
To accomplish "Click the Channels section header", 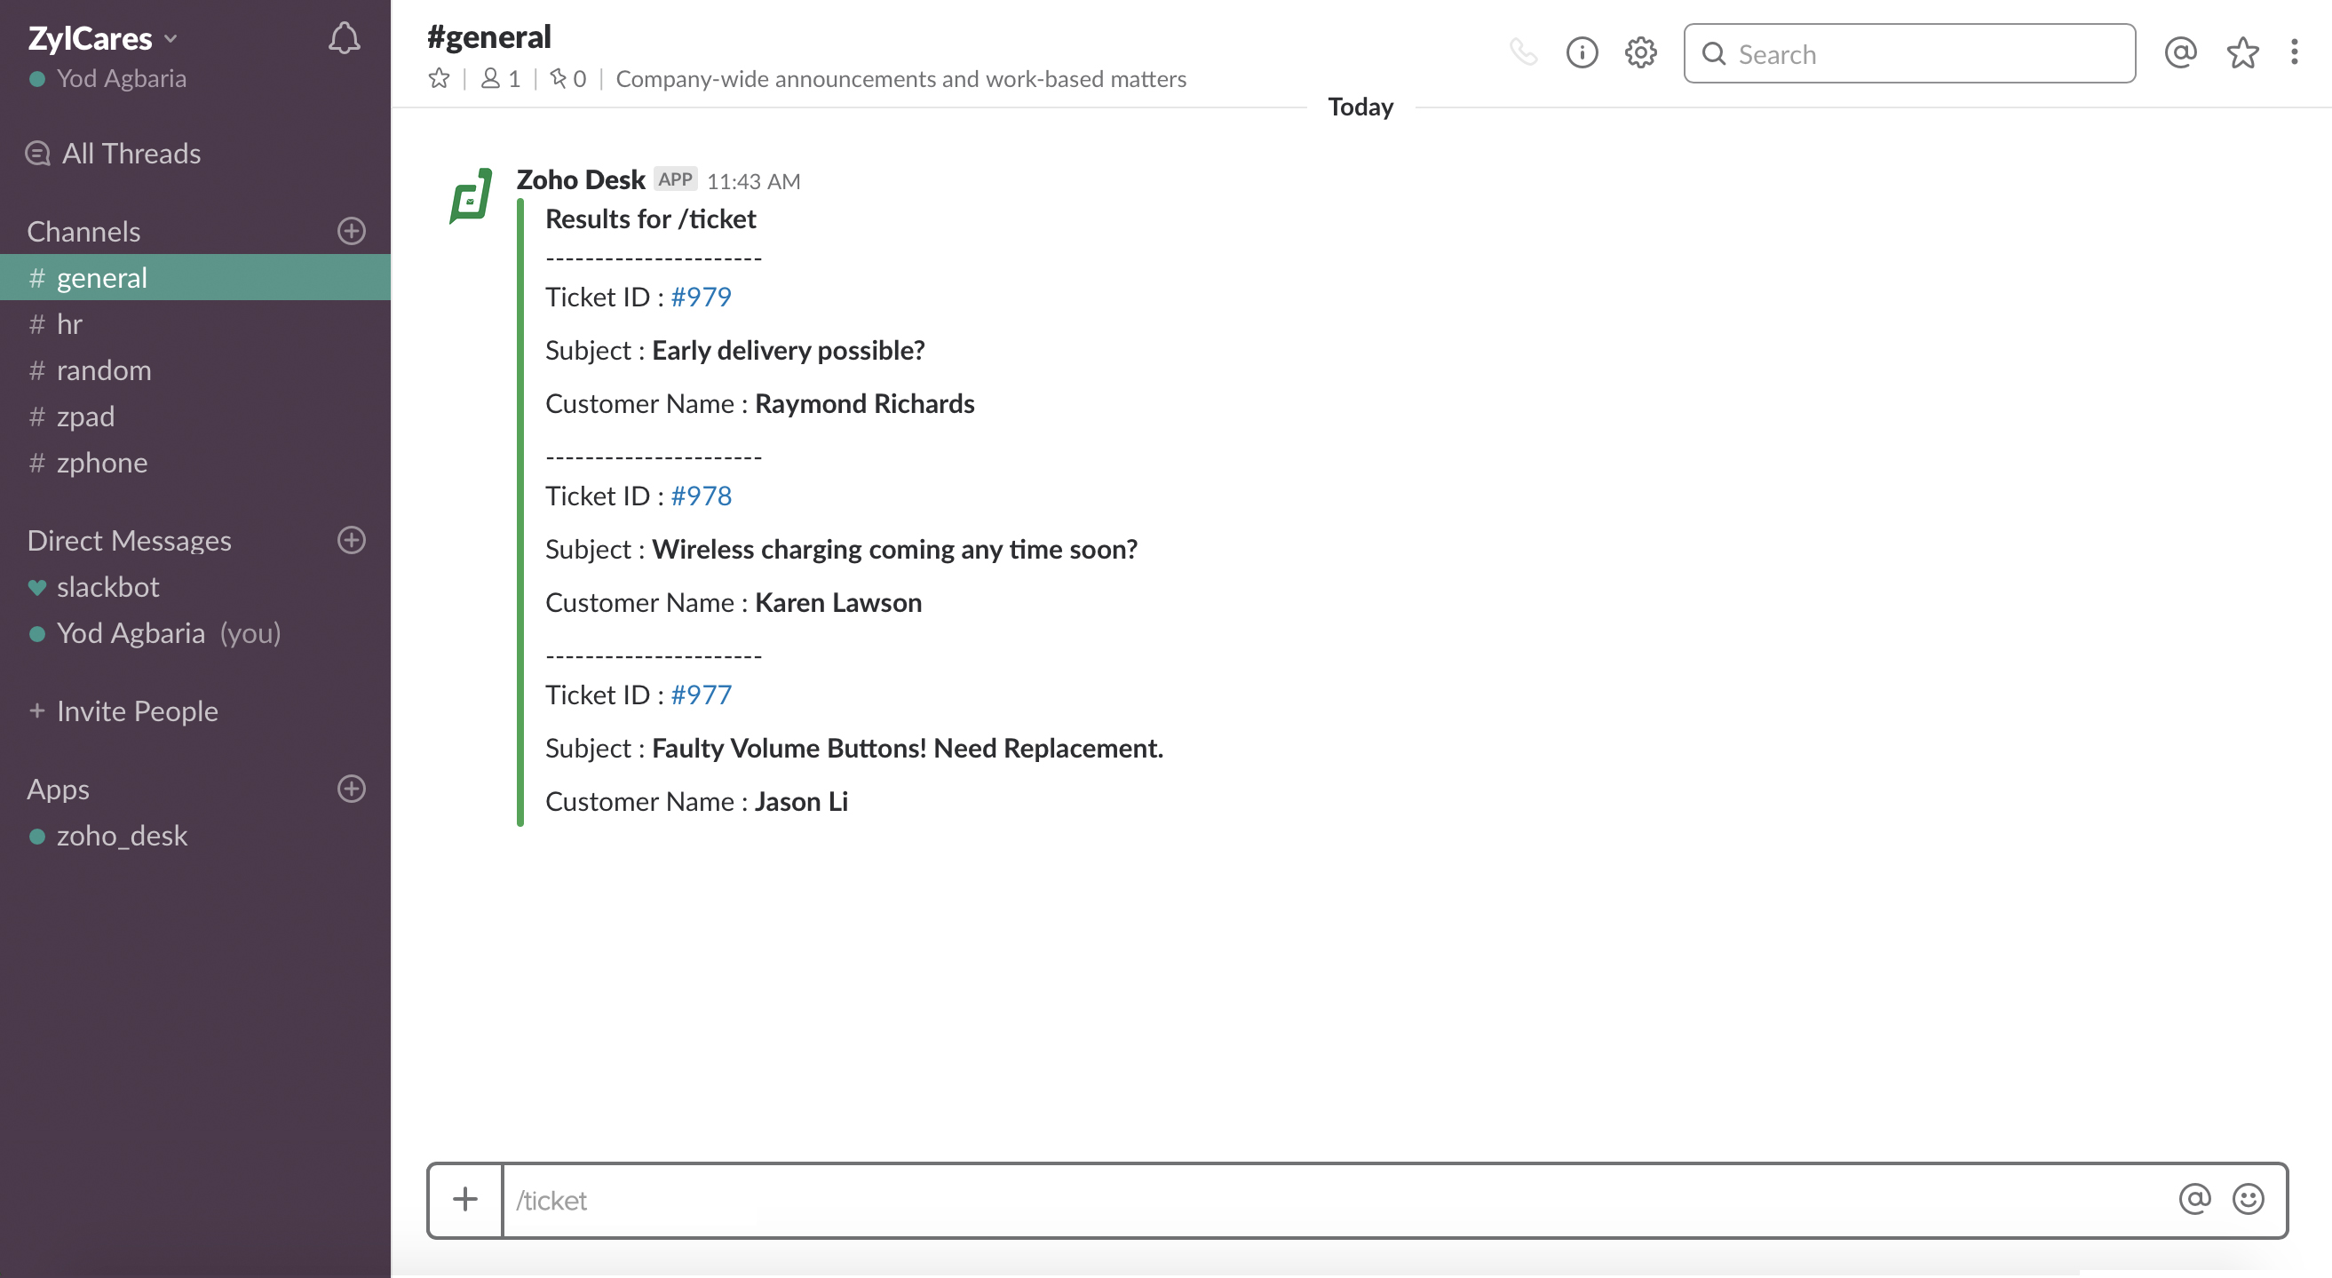I will [83, 231].
